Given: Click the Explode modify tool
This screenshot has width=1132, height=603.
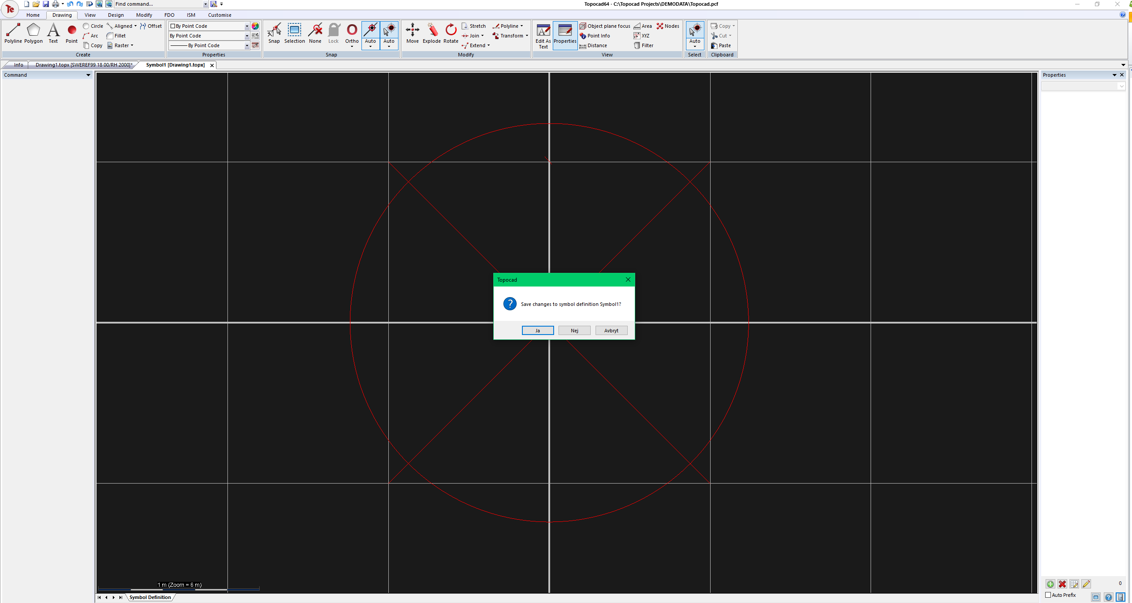Looking at the screenshot, I should tap(432, 33).
